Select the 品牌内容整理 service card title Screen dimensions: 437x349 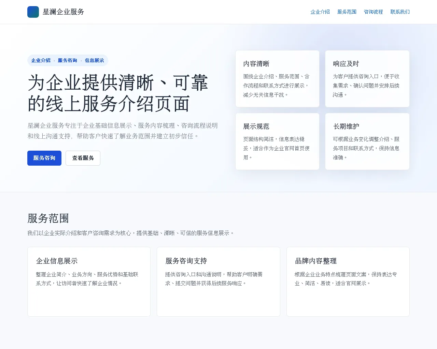(x=316, y=261)
